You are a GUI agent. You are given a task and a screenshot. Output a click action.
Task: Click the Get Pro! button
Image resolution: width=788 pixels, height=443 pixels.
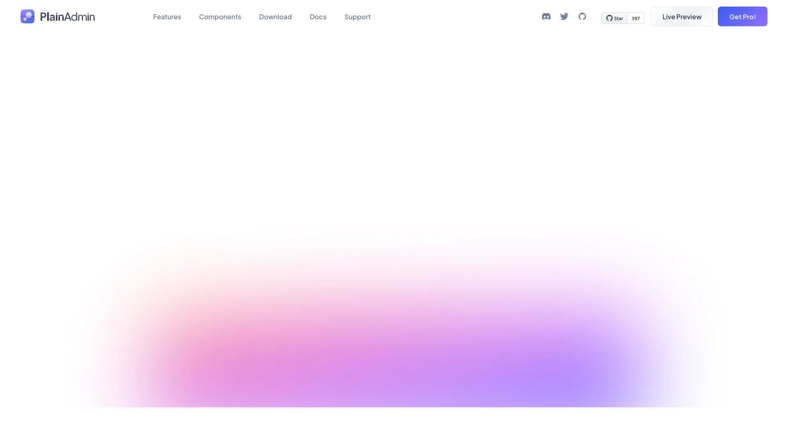click(x=742, y=16)
